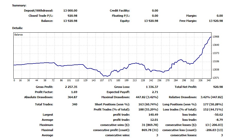Select the Gross Profit value 2 257.35
Screen dimensions: 236x138
[x=71, y=87]
